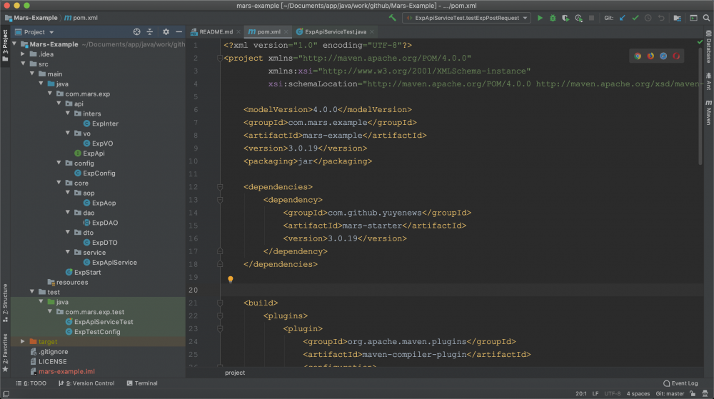Open pom.xml preview in Firefox browser
This screenshot has width=714, height=399.
(x=650, y=56)
